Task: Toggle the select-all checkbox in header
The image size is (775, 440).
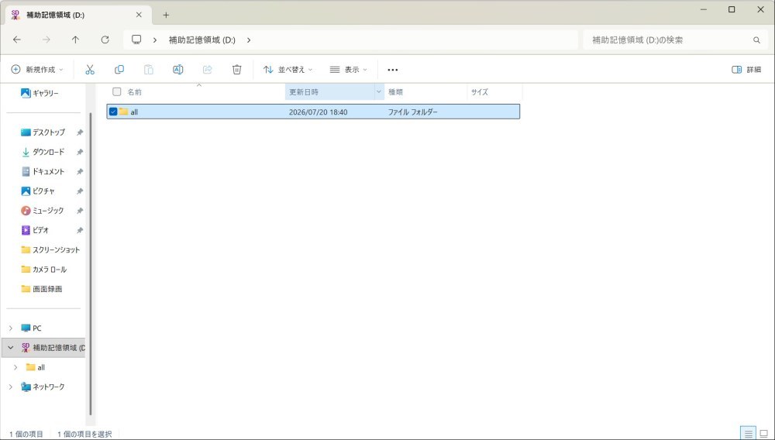Action: (x=117, y=91)
